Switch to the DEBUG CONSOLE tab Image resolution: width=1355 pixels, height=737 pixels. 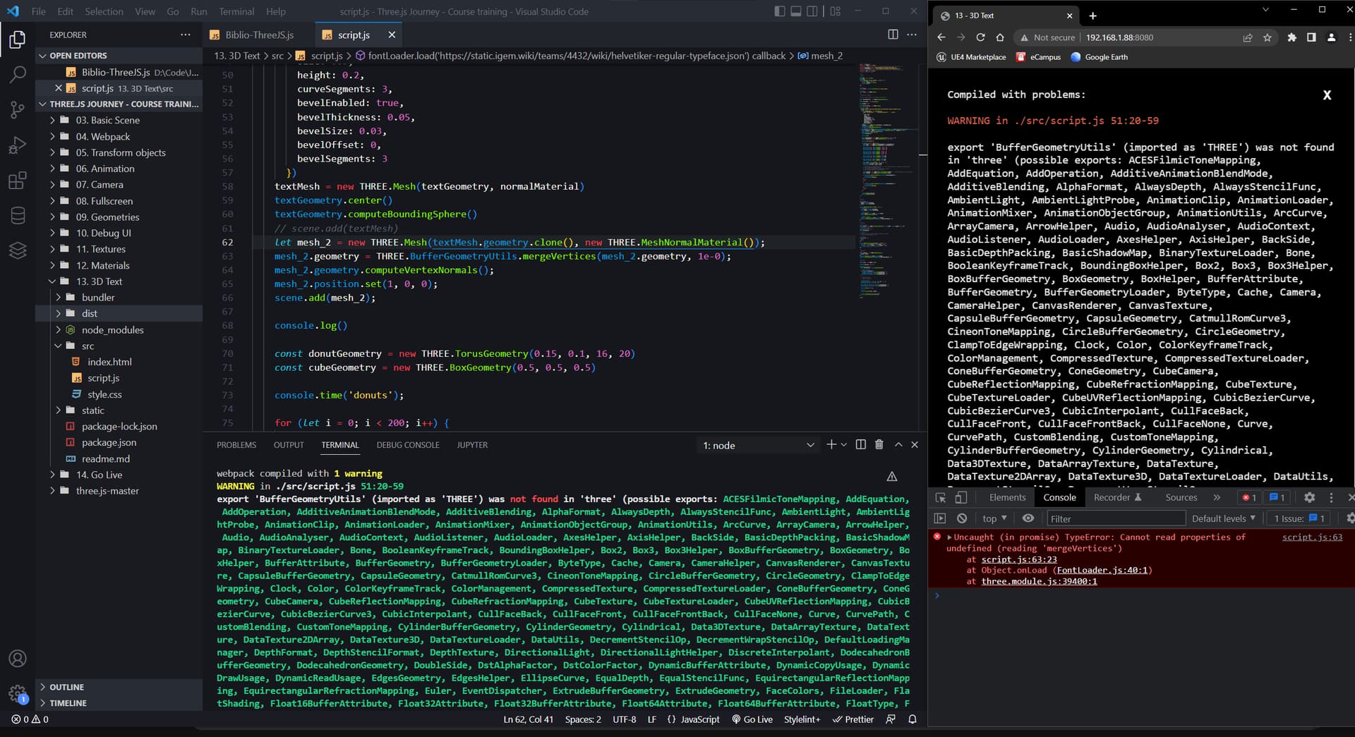point(408,445)
